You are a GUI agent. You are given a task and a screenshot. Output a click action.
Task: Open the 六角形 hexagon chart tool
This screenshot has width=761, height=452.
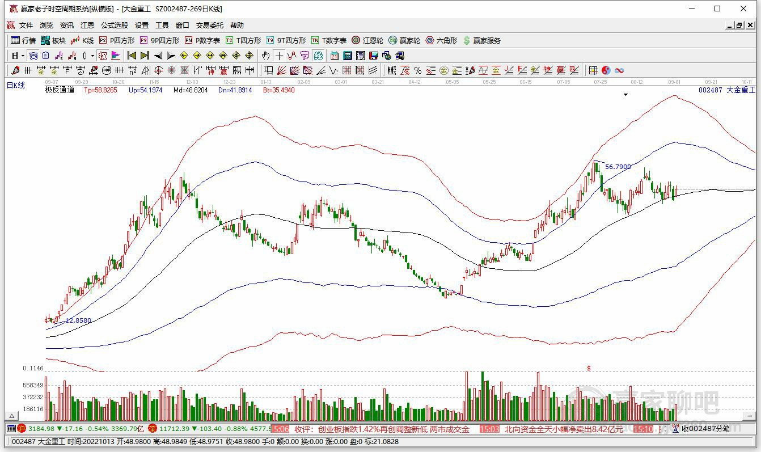coord(441,40)
